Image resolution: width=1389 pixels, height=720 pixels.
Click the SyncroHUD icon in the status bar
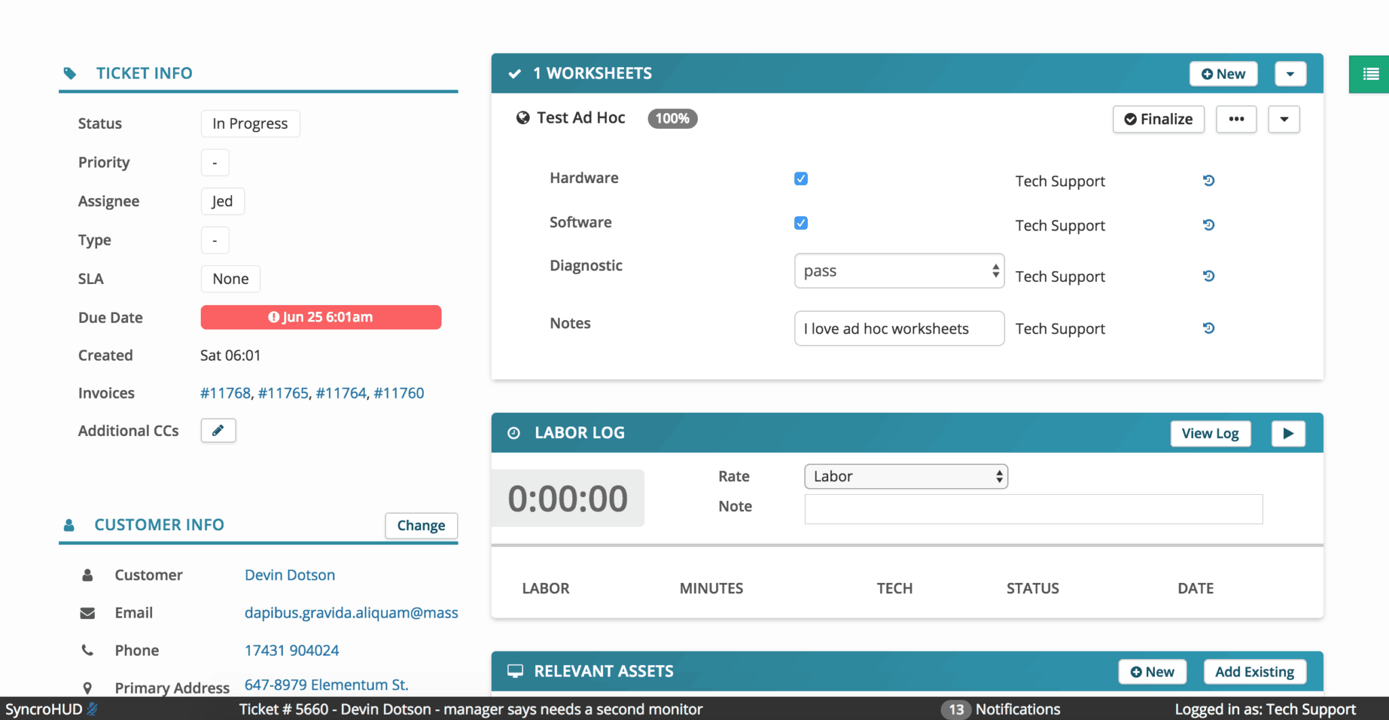(x=92, y=708)
